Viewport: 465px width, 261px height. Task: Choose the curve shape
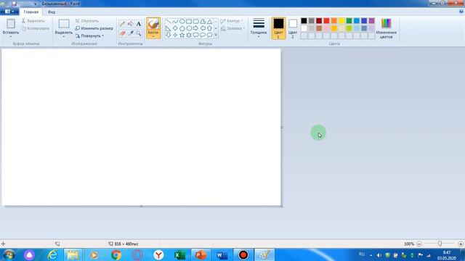175,21
